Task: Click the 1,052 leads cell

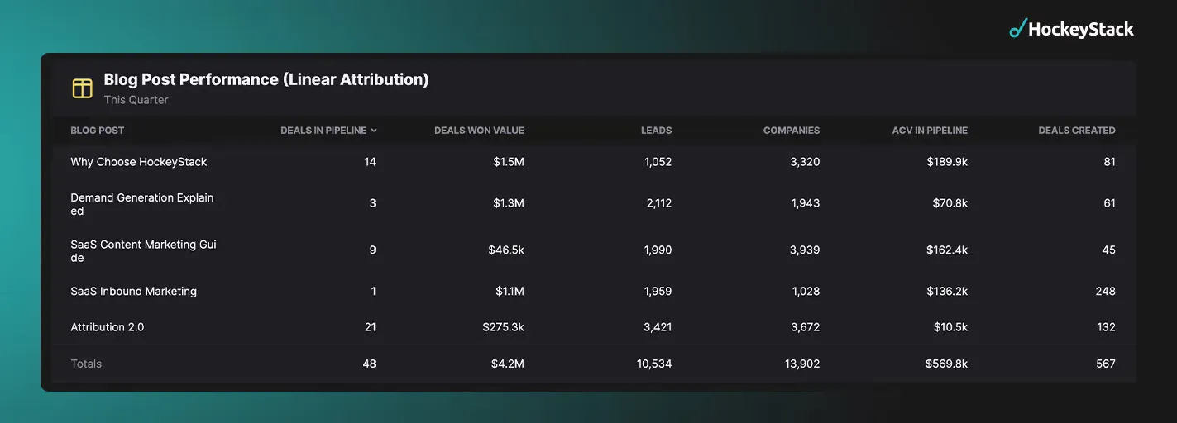Action: pos(658,162)
